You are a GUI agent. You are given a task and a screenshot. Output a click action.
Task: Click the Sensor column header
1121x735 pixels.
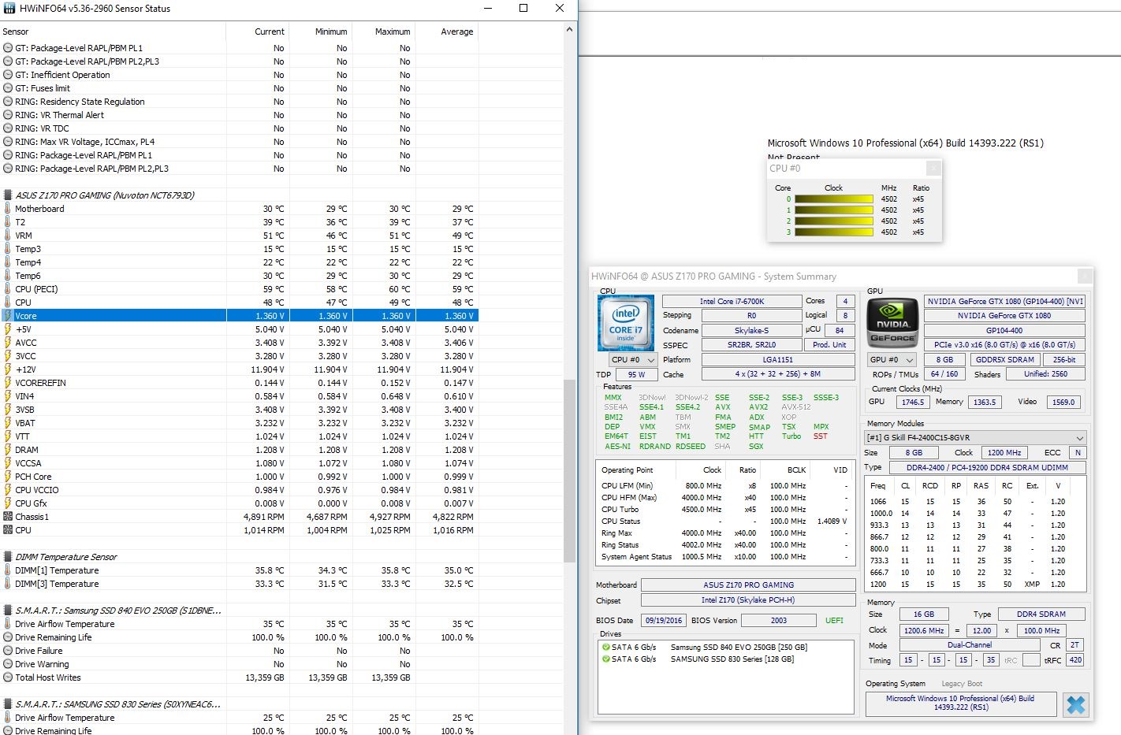point(113,32)
